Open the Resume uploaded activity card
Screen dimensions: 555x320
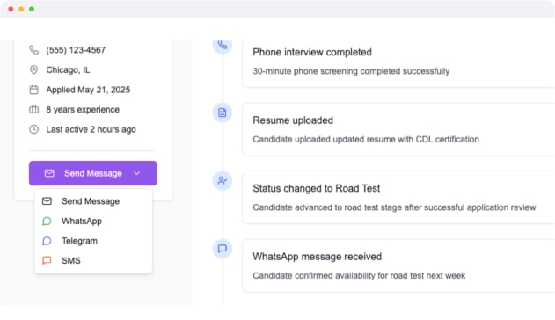tap(398, 129)
